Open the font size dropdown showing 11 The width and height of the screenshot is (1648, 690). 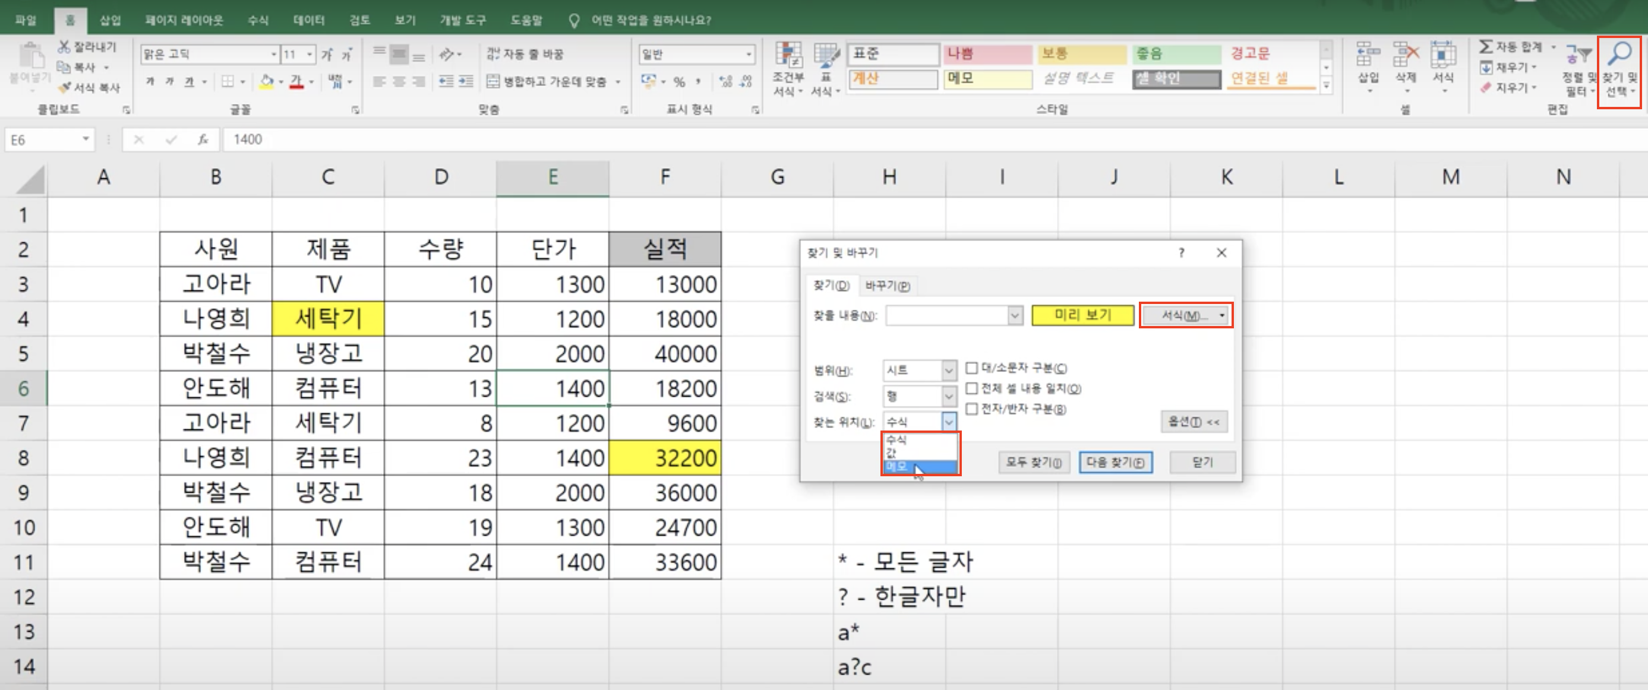(310, 55)
